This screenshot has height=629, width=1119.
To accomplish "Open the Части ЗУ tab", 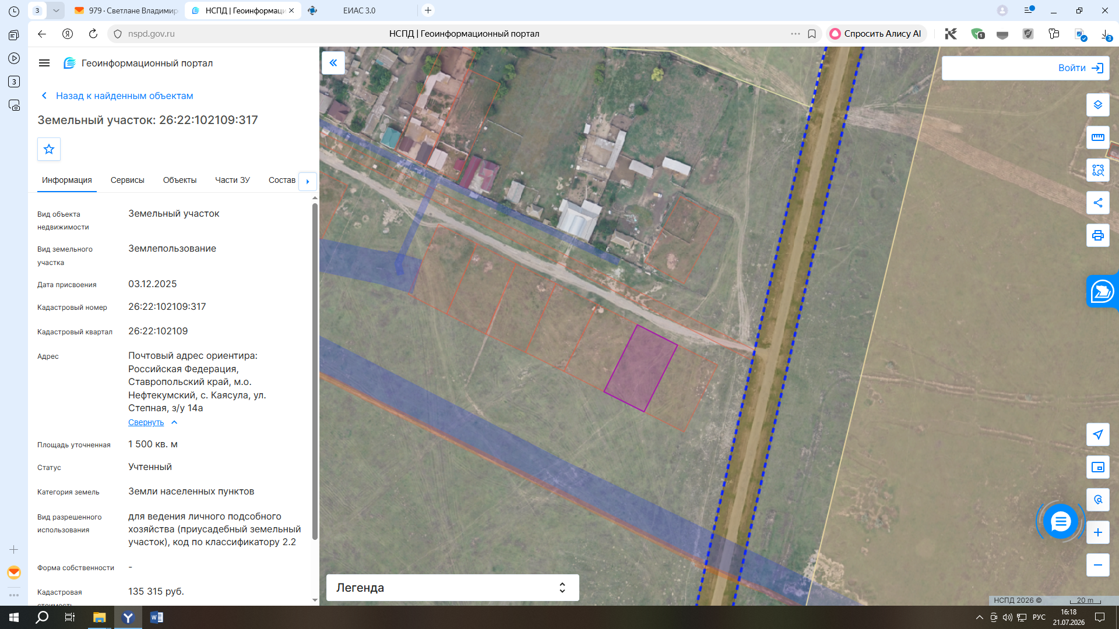I will point(233,181).
